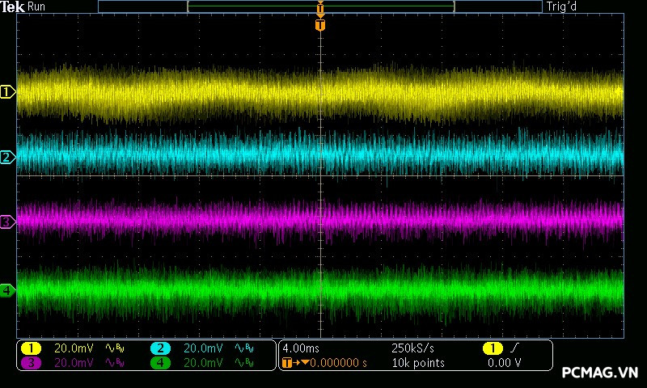Select the green channel 4 readout badge
647x388 pixels.
160,363
